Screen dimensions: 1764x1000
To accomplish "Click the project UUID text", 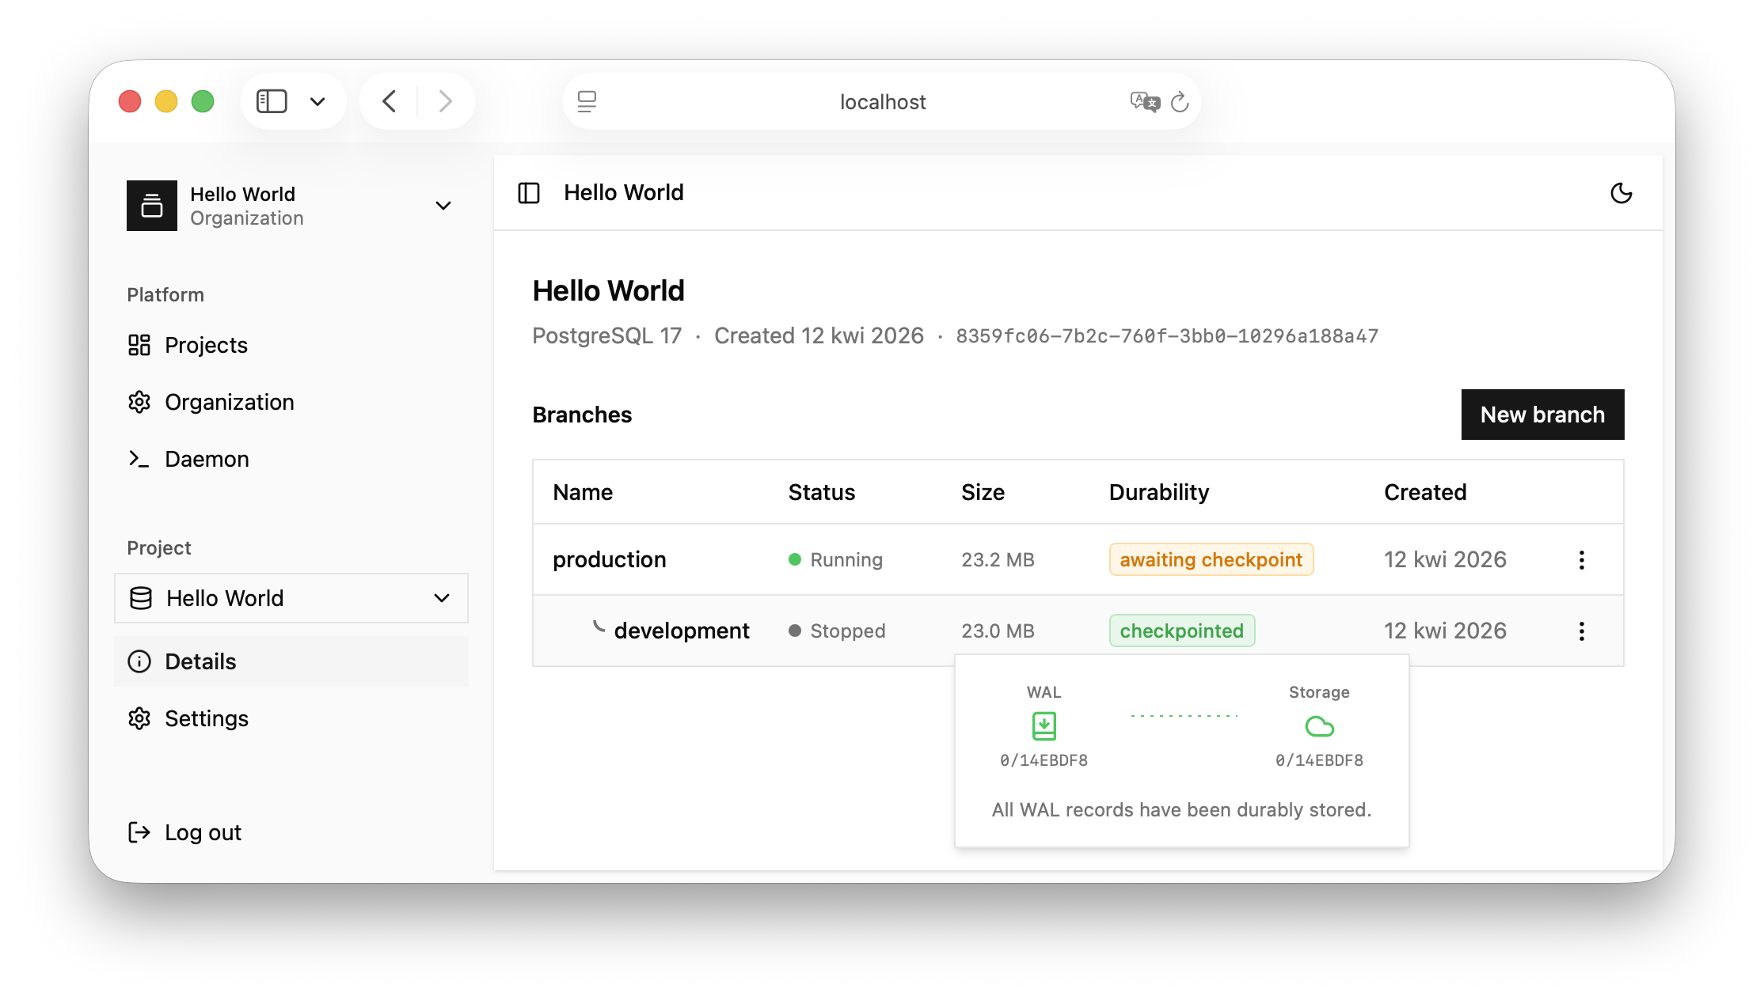I will pyautogui.click(x=1167, y=336).
